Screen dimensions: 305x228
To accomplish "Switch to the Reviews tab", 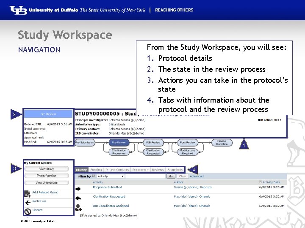I will pos(158,170).
